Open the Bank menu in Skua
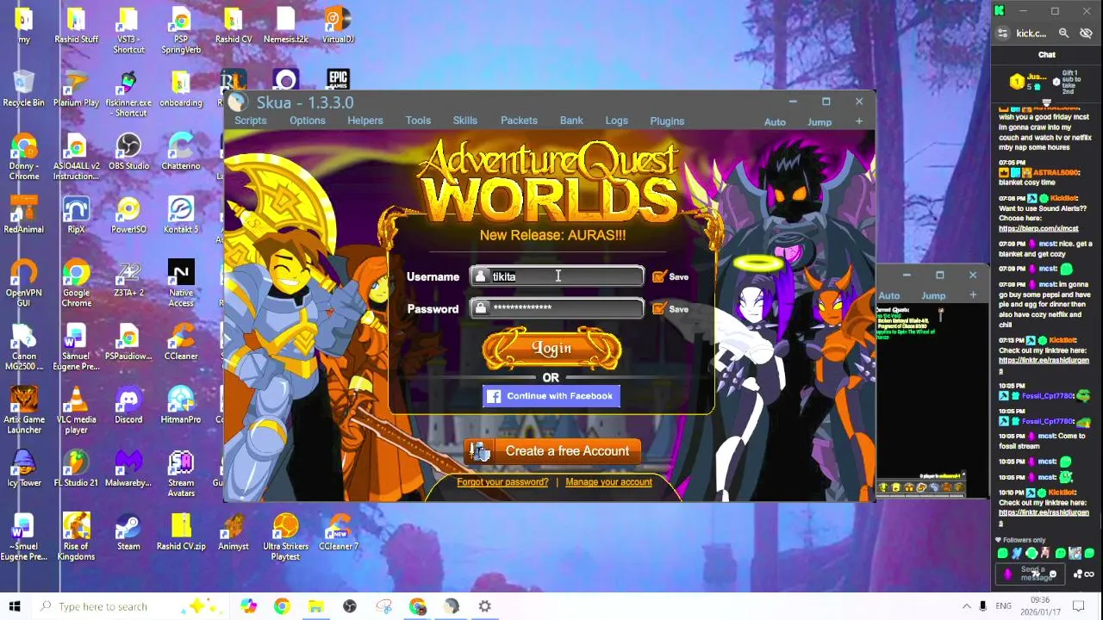The height and width of the screenshot is (620, 1103). tap(571, 121)
